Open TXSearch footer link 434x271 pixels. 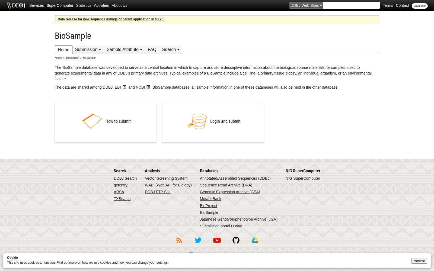point(122,199)
